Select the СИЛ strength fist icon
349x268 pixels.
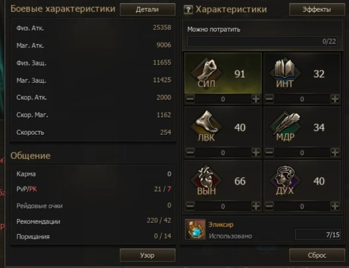click(206, 72)
